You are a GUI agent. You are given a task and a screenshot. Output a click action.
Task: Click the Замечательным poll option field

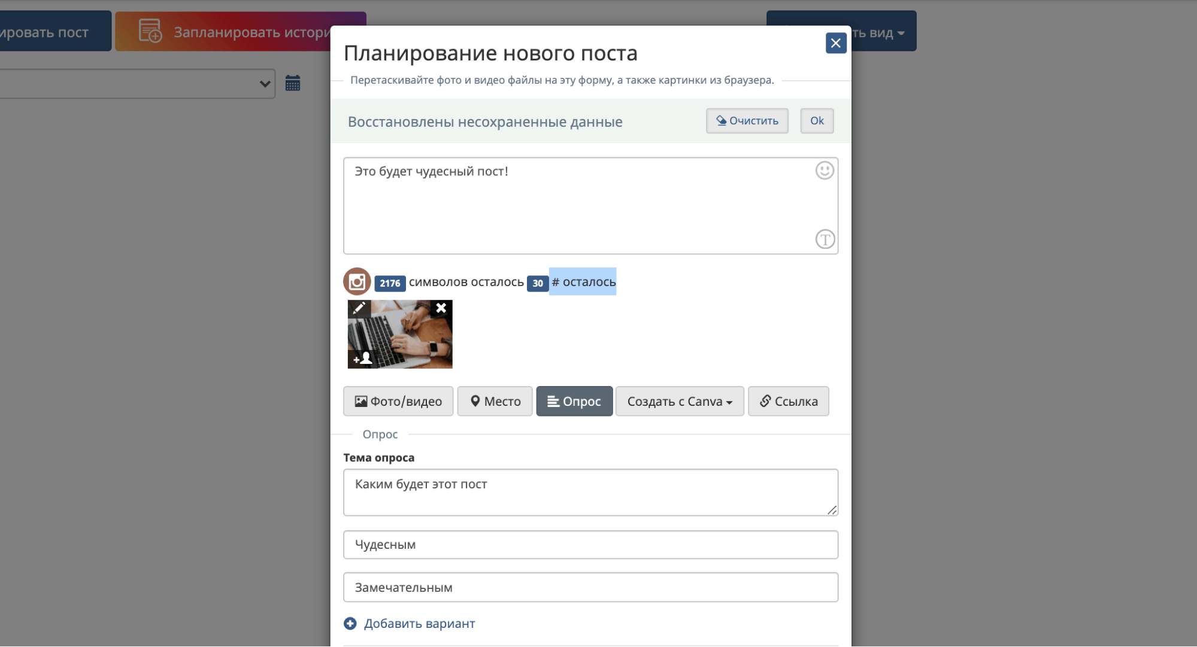coord(590,587)
